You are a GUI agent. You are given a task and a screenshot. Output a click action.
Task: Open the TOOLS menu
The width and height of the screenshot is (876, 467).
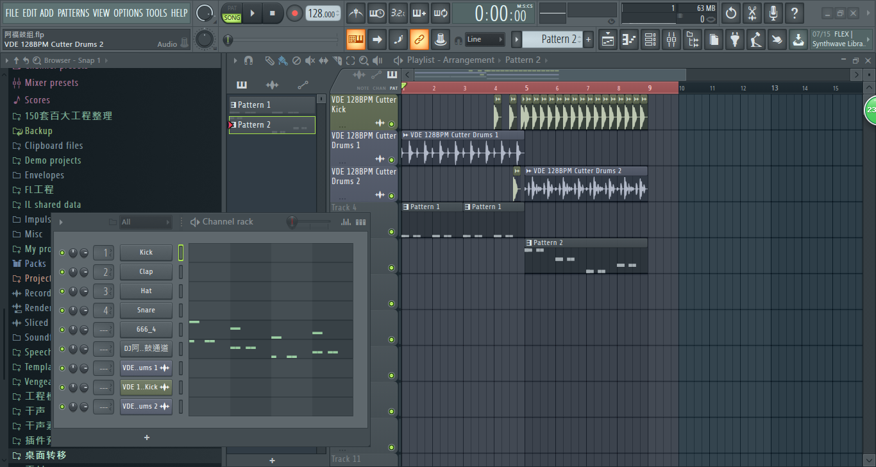coord(156,13)
